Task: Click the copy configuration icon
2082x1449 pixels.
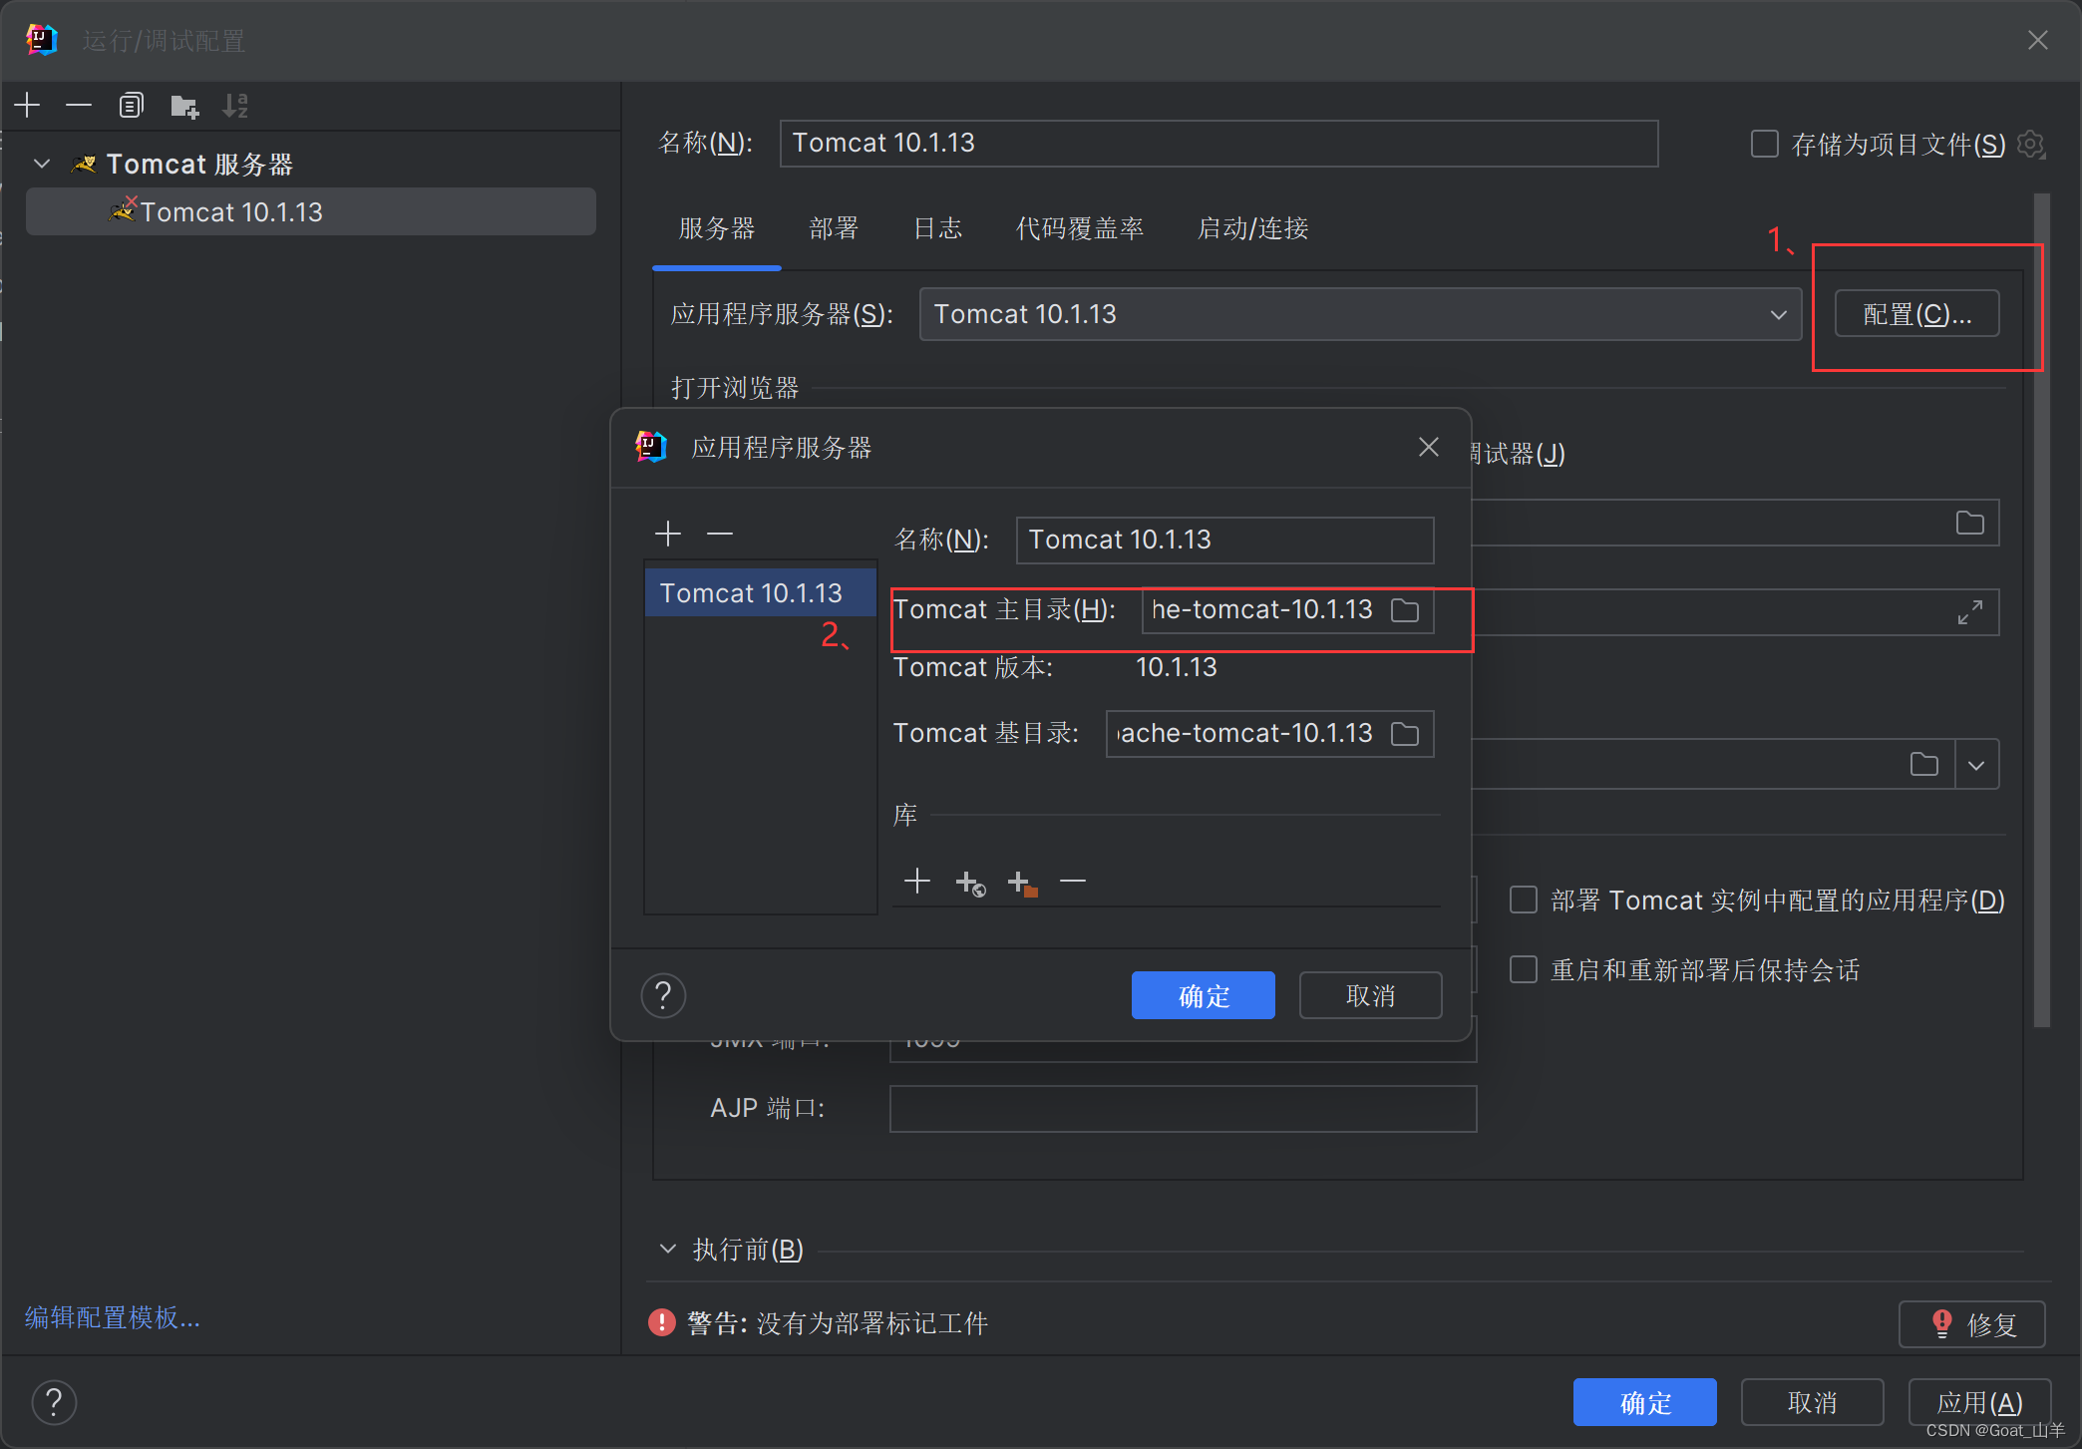Action: coord(131,105)
